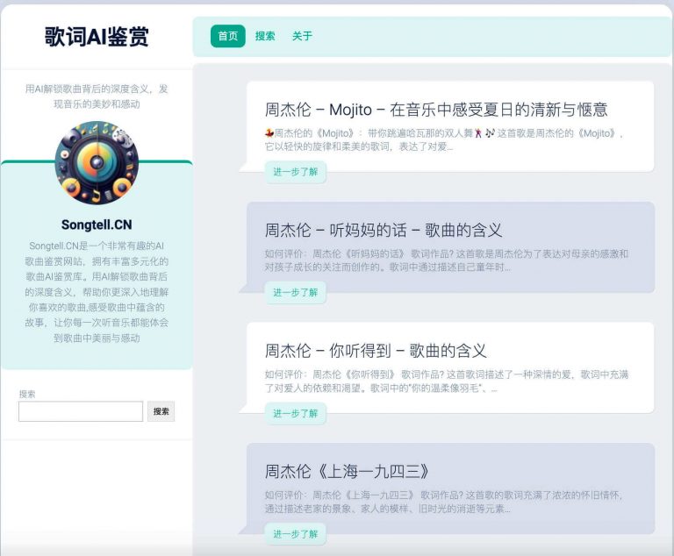The image size is (674, 556).
Task: Open the 搜索 navigation tab
Action: click(x=265, y=36)
